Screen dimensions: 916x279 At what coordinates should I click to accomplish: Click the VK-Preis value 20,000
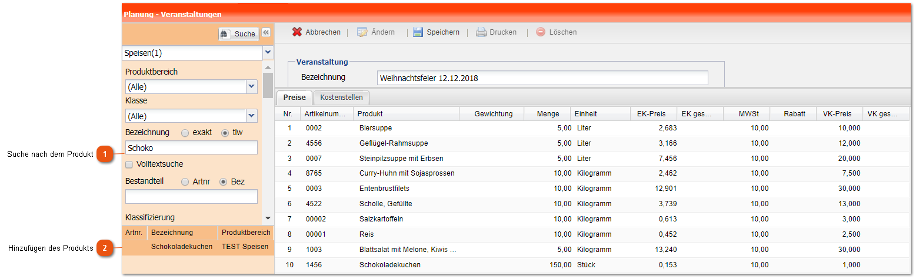coord(850,159)
